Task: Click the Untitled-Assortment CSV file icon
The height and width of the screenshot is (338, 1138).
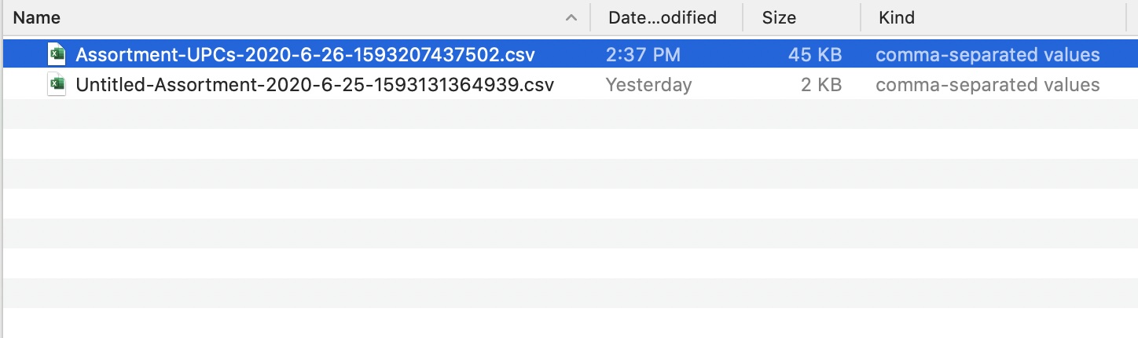Action: coord(57,84)
